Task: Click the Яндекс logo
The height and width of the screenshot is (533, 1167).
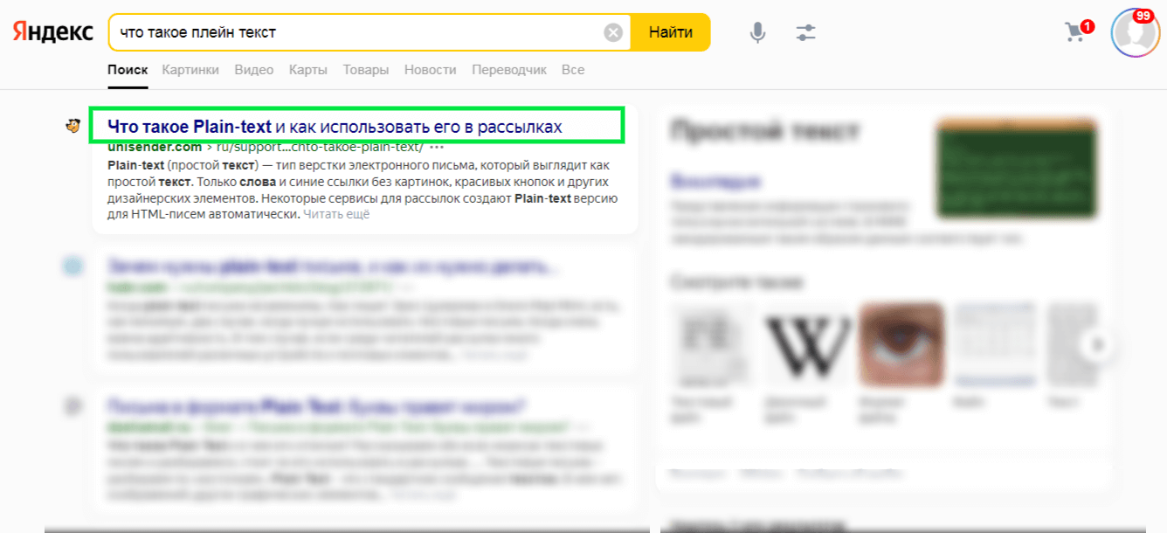Action: pos(53,32)
